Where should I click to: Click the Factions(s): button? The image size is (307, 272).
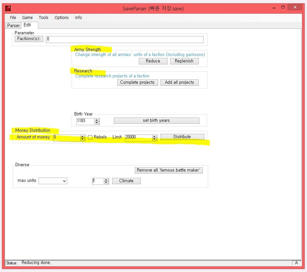coord(29,39)
